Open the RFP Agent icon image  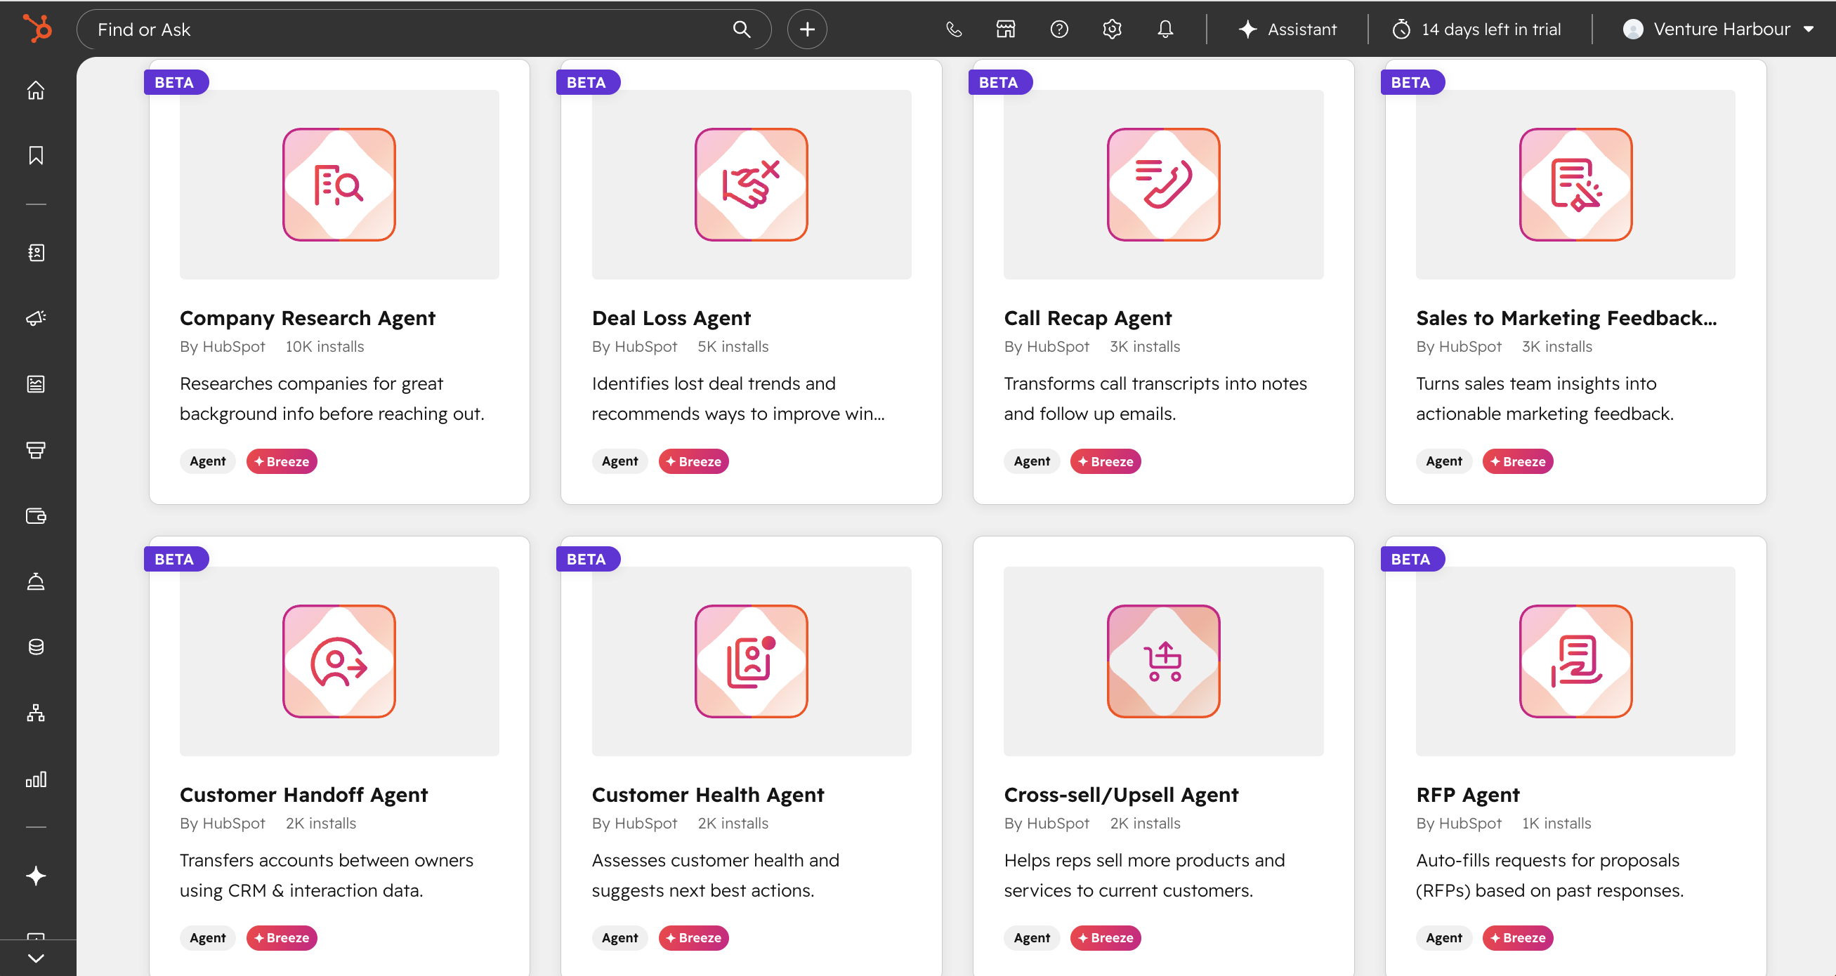point(1575,661)
